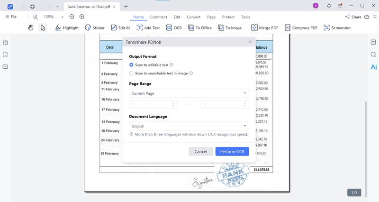Select the arrow cursor tool

(43, 28)
